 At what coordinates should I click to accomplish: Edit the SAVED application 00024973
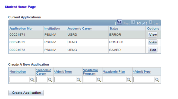click(x=153, y=50)
